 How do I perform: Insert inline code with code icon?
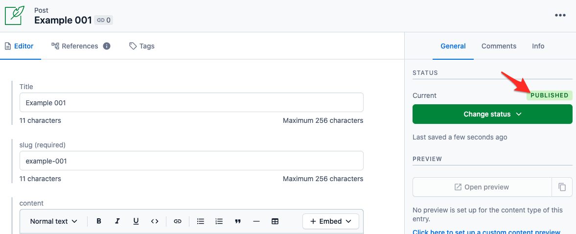pyautogui.click(x=155, y=221)
